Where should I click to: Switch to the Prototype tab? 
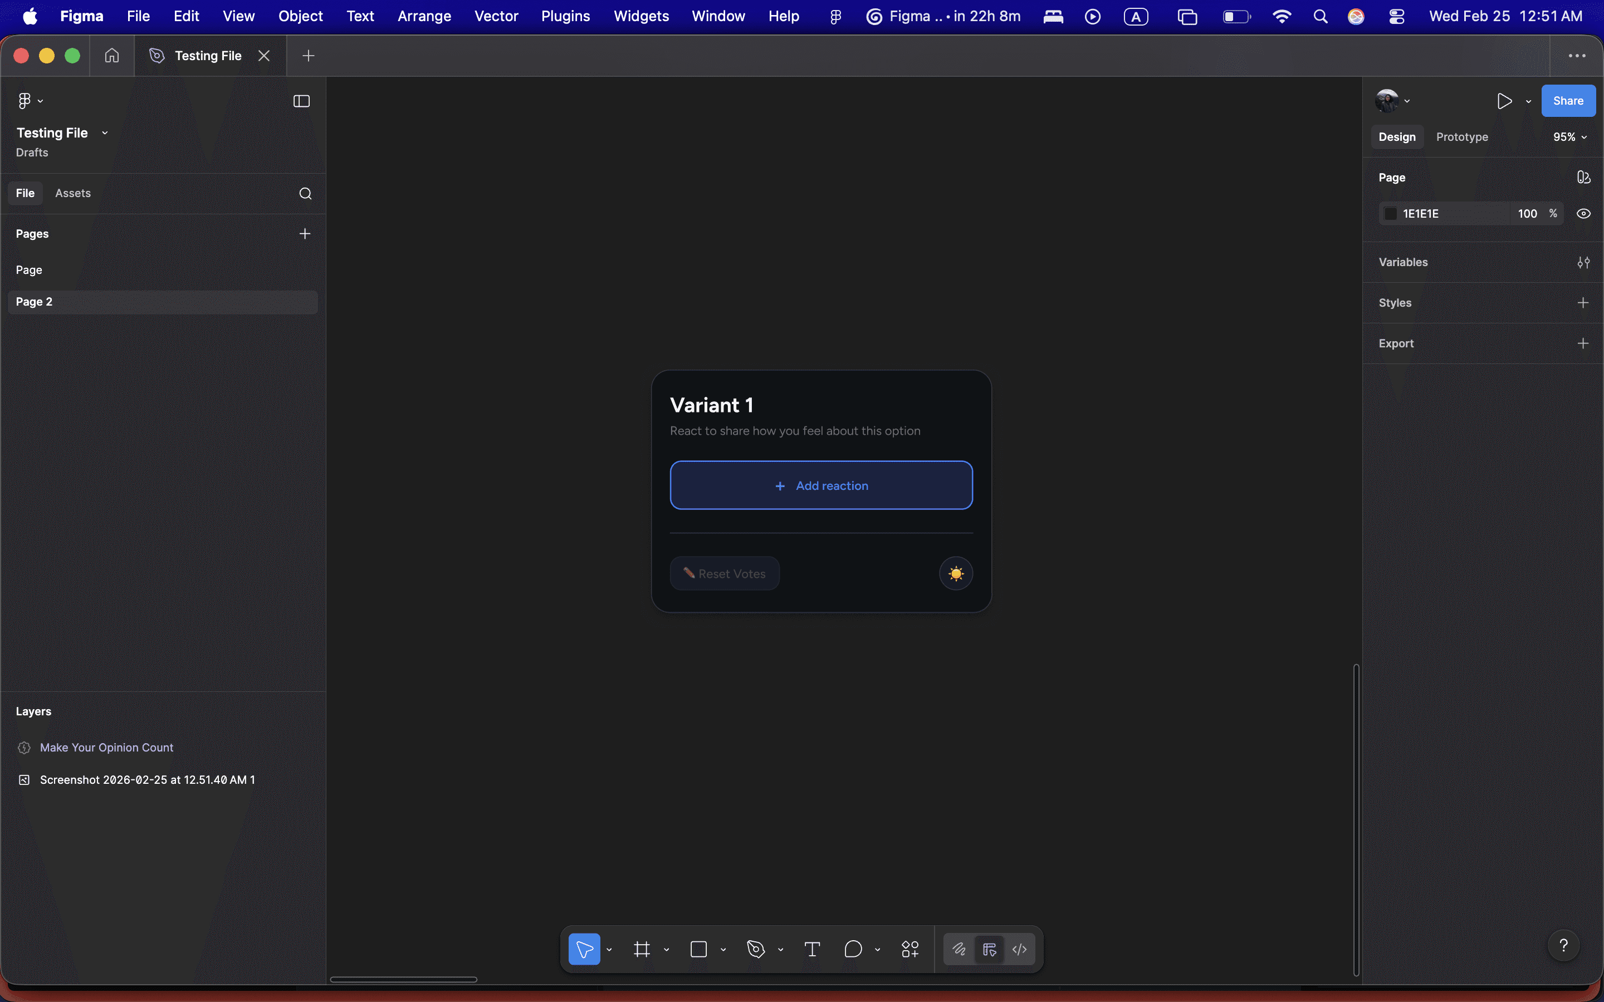coord(1461,137)
